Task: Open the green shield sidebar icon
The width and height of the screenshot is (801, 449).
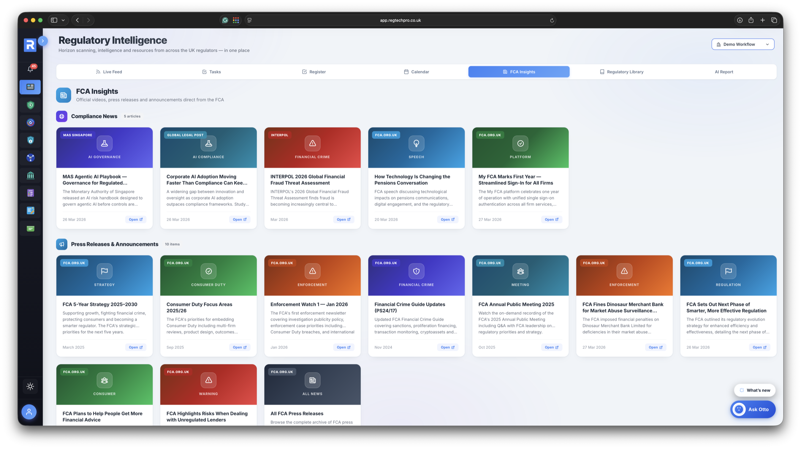Action: click(x=30, y=105)
